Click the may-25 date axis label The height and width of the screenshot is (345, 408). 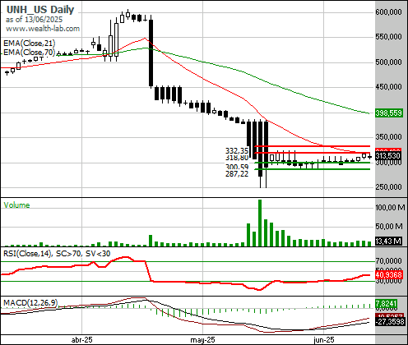(202, 340)
